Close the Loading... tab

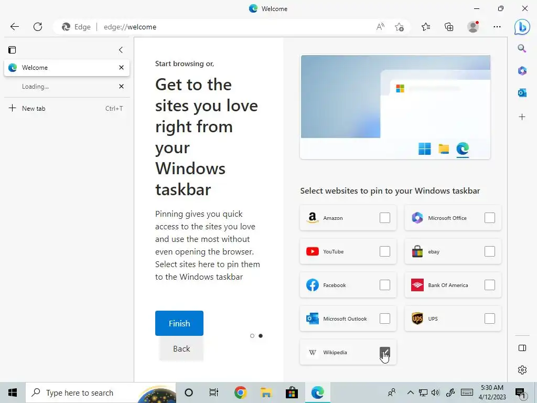coord(121,87)
